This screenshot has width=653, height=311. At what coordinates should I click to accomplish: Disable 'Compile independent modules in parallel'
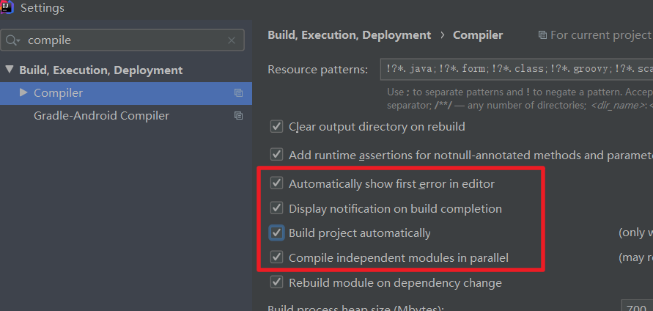pyautogui.click(x=276, y=257)
